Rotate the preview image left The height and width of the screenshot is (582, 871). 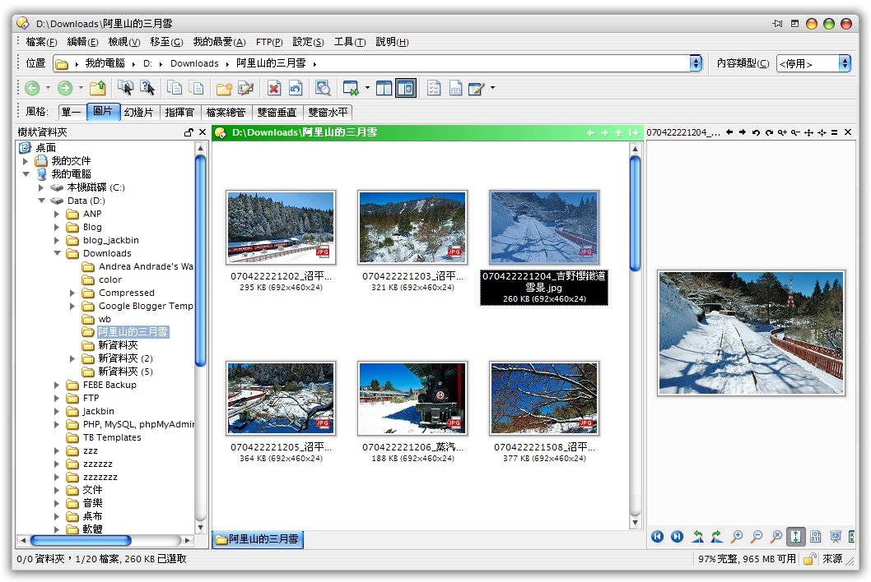coord(698,536)
